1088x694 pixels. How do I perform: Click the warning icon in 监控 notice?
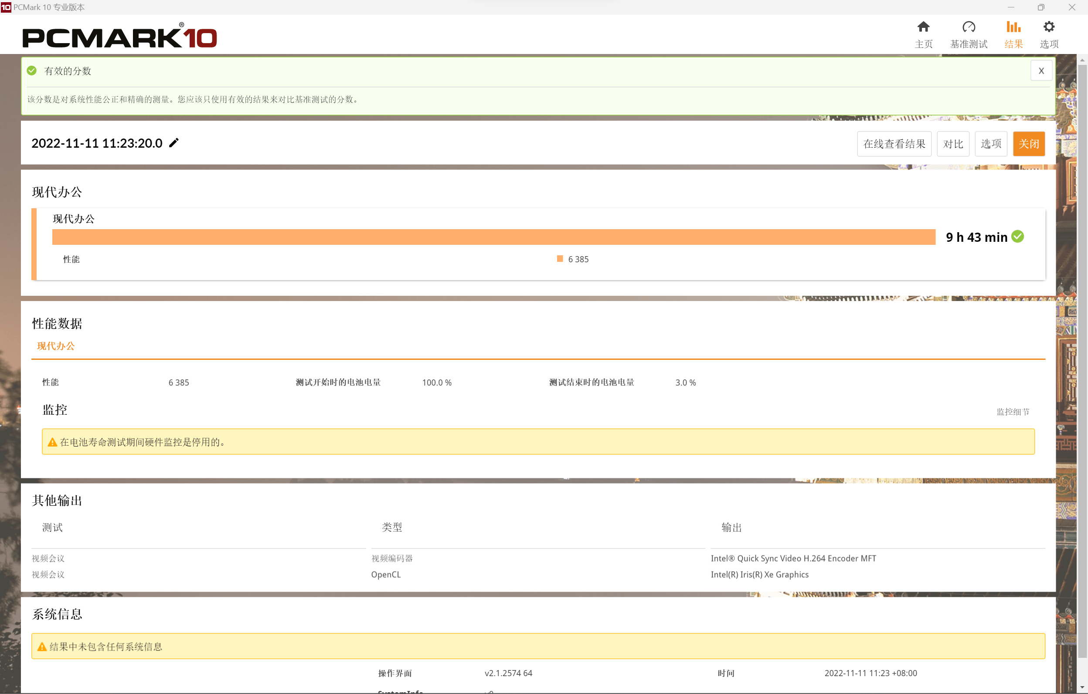pos(52,442)
